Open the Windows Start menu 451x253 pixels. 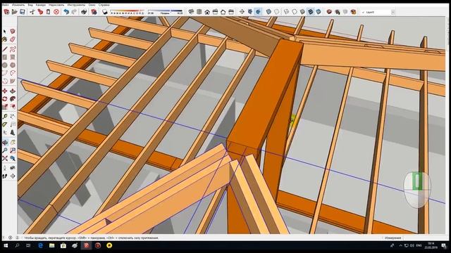point(6,245)
